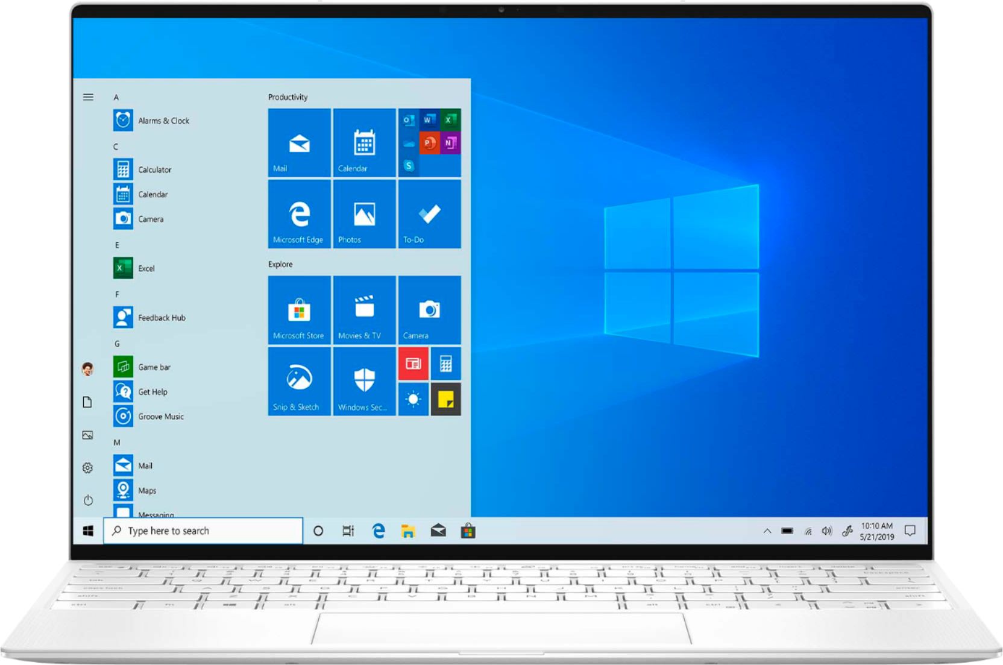This screenshot has width=1003, height=665.
Task: Open the Sticky Notes small tile
Action: tap(446, 399)
